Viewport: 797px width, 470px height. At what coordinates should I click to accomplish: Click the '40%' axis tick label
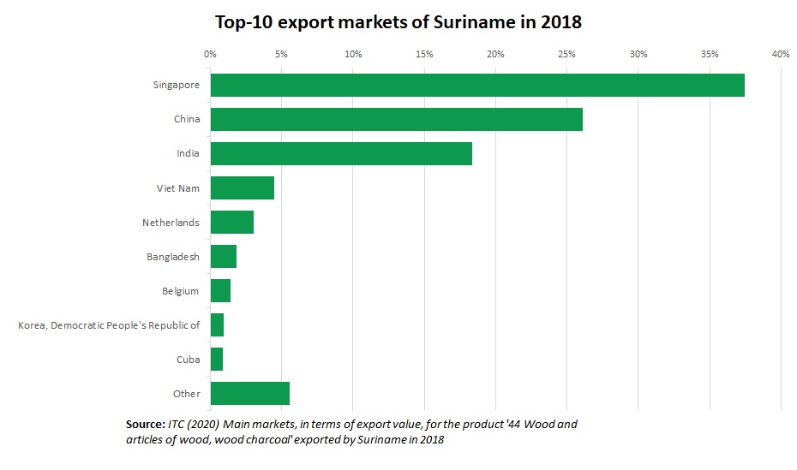click(x=781, y=54)
